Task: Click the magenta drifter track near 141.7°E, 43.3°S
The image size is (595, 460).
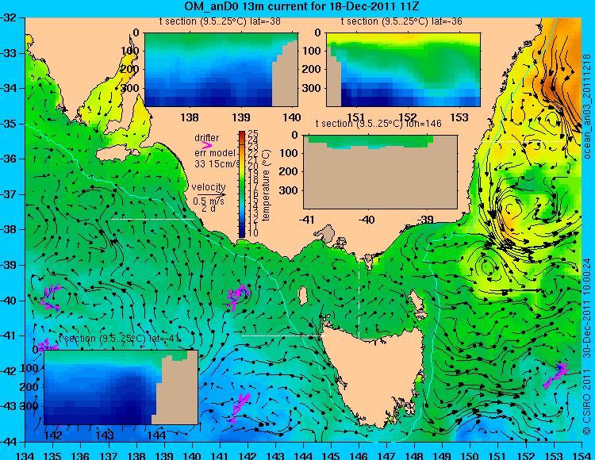Action: click(x=239, y=408)
